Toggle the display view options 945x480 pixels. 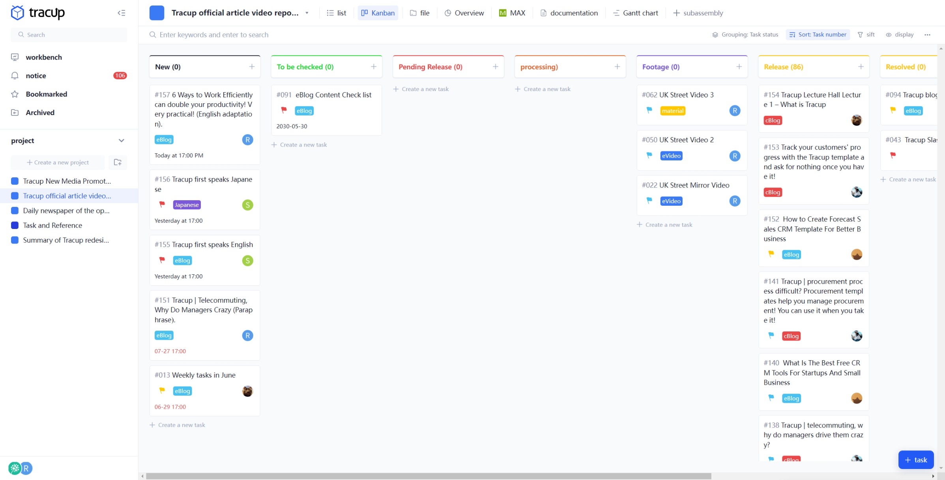(x=900, y=35)
